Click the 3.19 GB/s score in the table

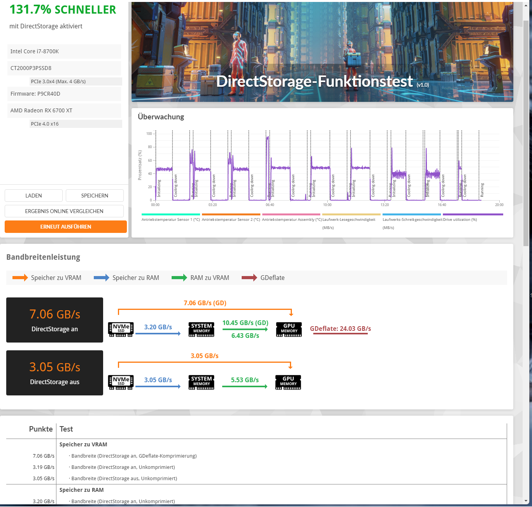point(44,467)
